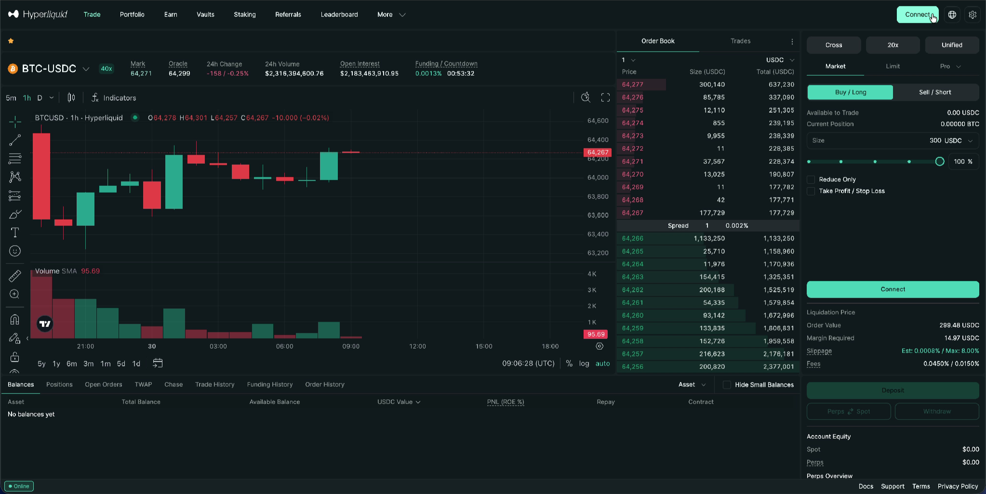Screen dimensions: 986x494
Task: Enter fullscreen chart mode
Action: 606,98
